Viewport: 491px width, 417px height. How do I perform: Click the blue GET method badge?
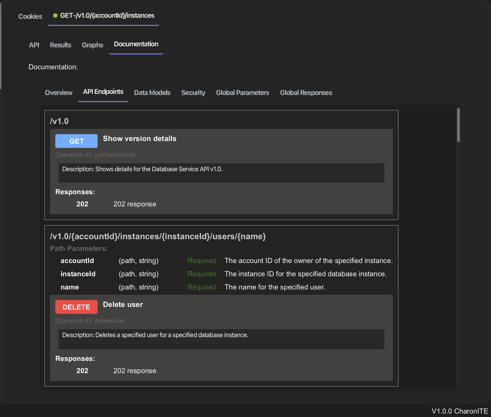pyautogui.click(x=76, y=141)
